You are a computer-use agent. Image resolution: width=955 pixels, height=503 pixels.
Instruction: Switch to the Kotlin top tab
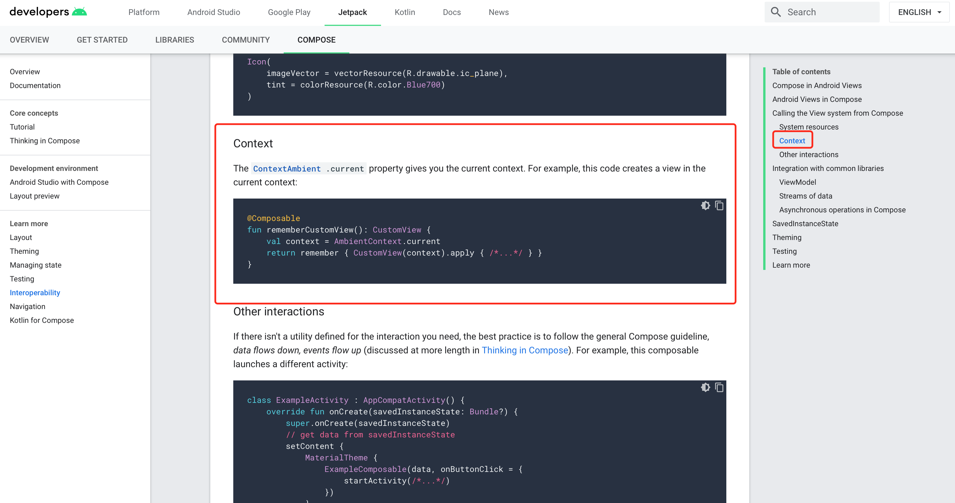[x=404, y=12]
